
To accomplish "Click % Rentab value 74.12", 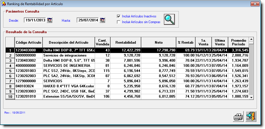I will (185, 96).
